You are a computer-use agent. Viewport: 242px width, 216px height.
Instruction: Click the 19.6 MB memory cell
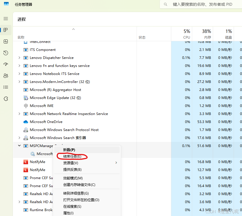pos(203,66)
